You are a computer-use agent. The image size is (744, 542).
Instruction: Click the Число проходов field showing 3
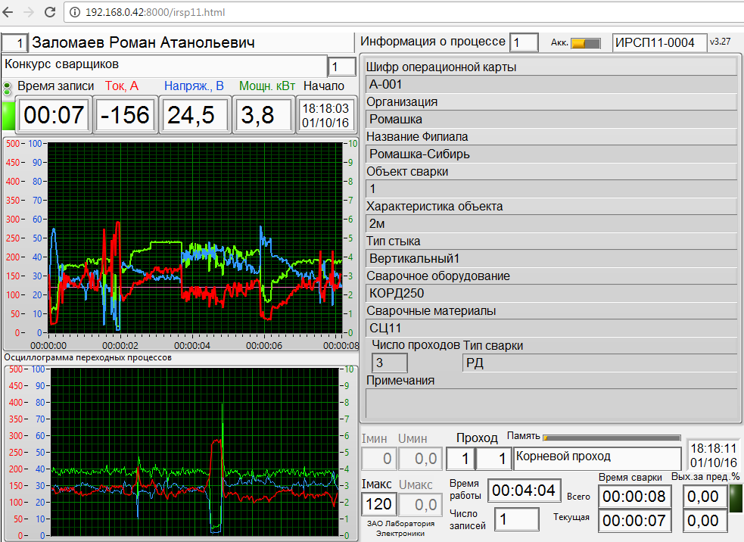(x=390, y=363)
